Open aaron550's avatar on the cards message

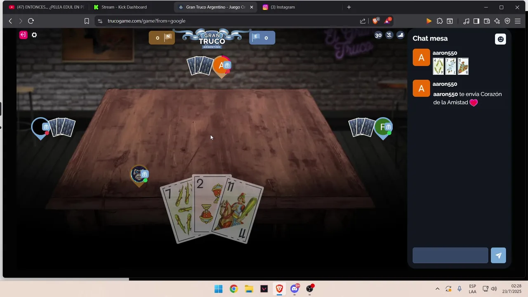pyautogui.click(x=421, y=57)
